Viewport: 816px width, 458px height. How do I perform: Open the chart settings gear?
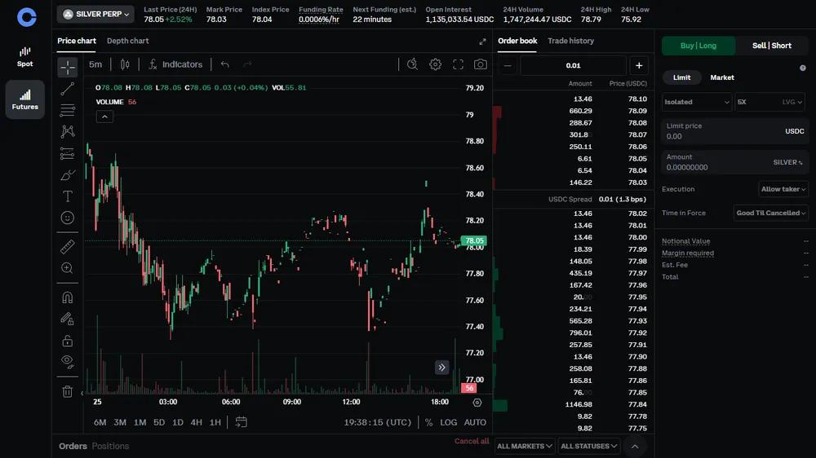point(435,64)
